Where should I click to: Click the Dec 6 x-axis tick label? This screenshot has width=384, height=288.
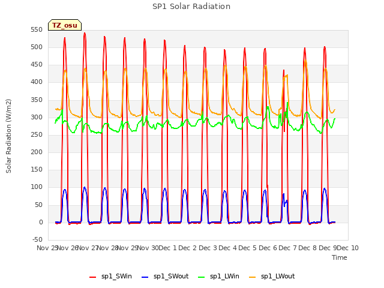(x=268, y=248)
